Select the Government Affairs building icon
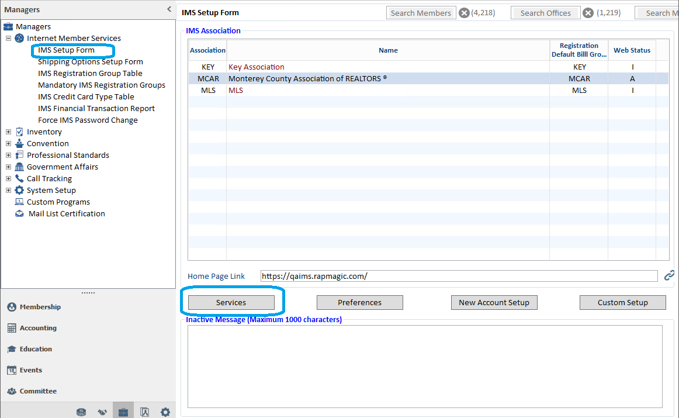Screen dimensions: 679x418 19,167
